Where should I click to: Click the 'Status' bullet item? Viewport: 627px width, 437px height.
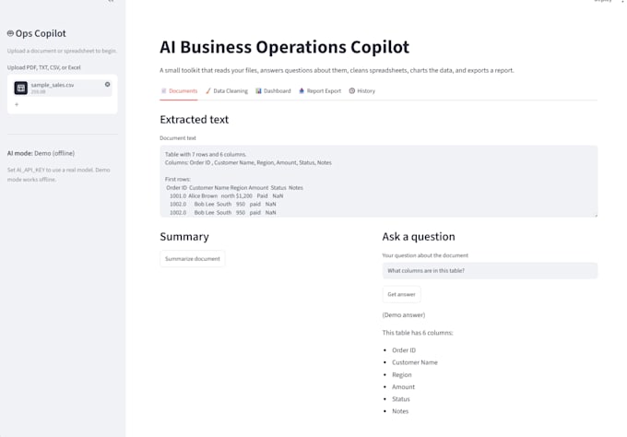click(x=401, y=399)
